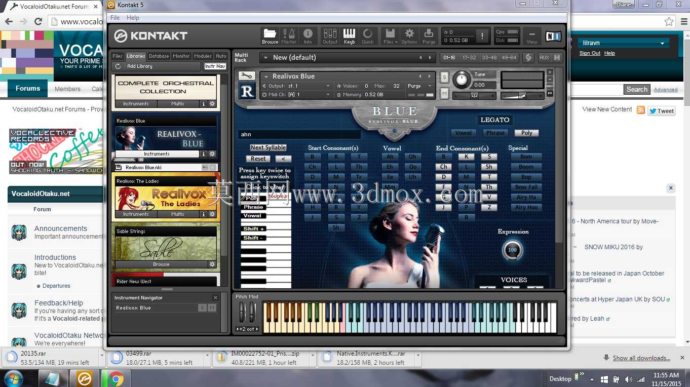Select rack page 17-32
The width and height of the screenshot is (690, 387).
click(469, 57)
